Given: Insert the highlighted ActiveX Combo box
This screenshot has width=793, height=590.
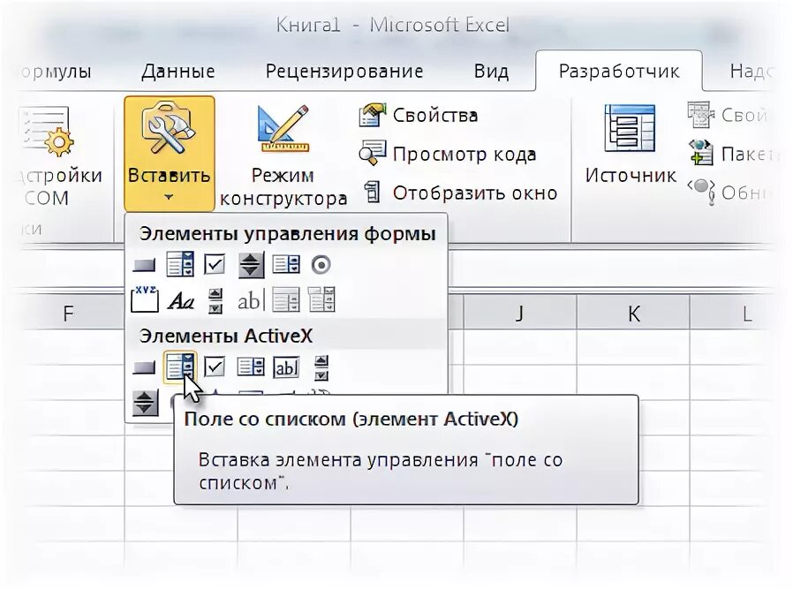Looking at the screenshot, I should [x=180, y=367].
